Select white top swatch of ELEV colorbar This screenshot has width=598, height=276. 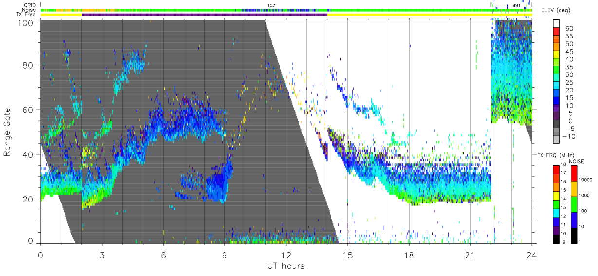click(x=557, y=24)
